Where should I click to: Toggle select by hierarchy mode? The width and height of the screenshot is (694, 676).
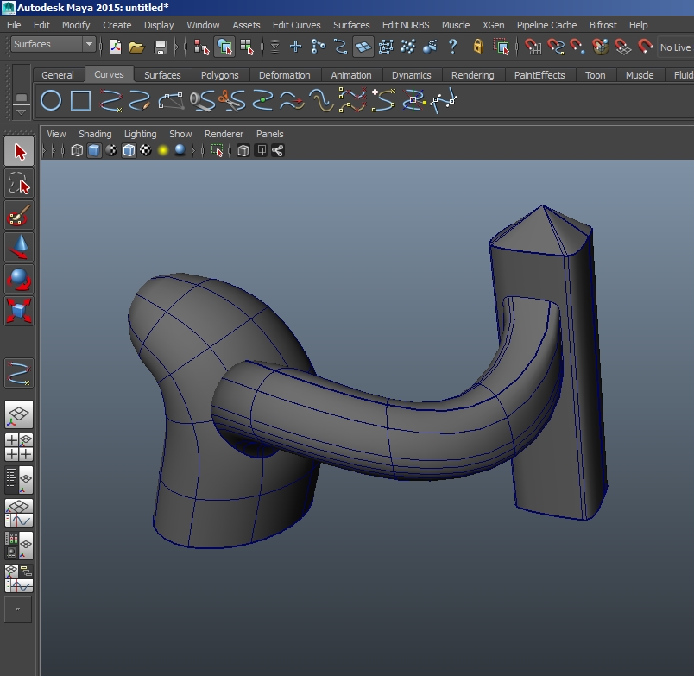[202, 47]
